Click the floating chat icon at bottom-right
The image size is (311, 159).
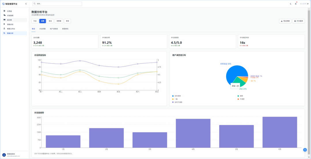(x=305, y=150)
